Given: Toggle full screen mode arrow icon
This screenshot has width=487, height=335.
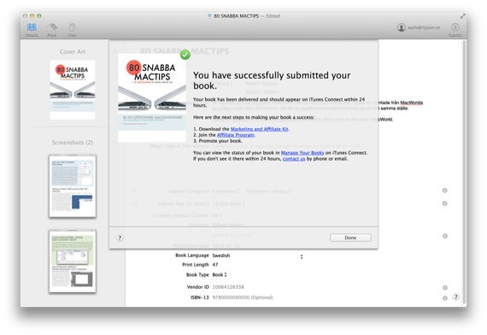Looking at the screenshot, I should [x=463, y=16].
